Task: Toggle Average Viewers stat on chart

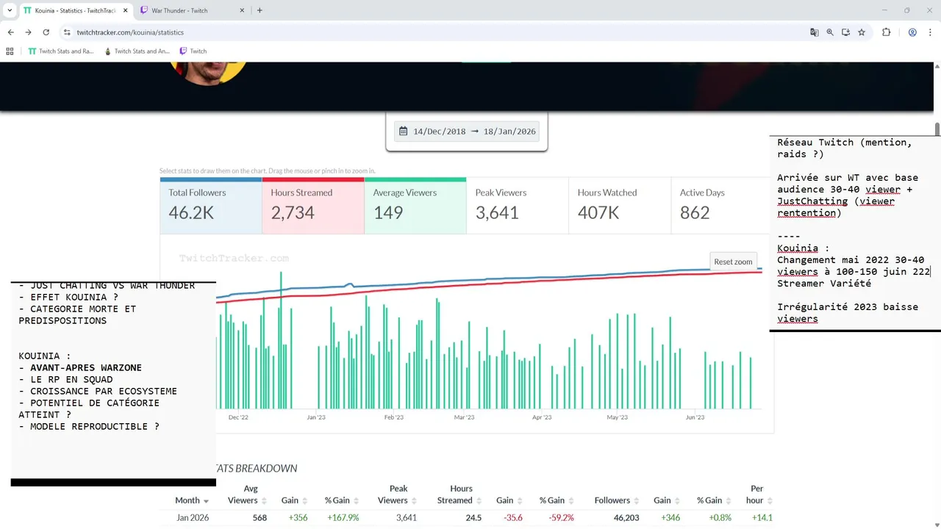Action: click(x=415, y=206)
